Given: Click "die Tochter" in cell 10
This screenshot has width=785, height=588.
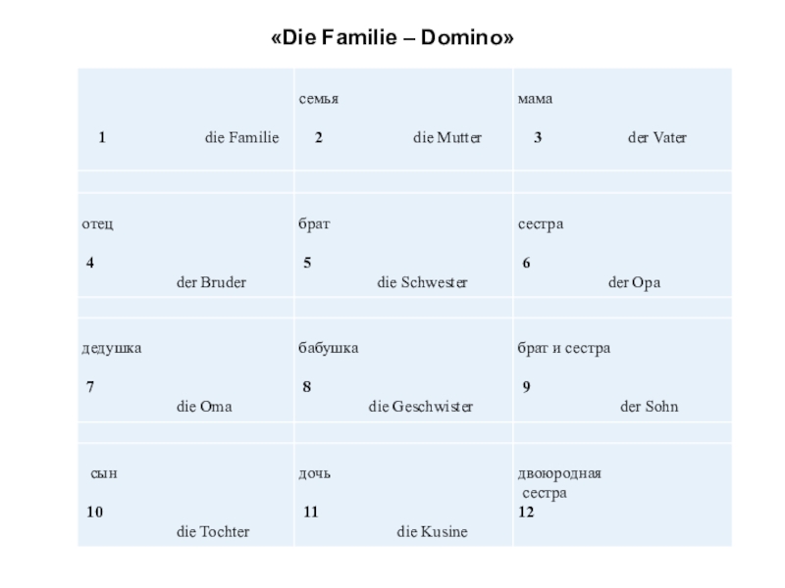Looking at the screenshot, I should click(x=212, y=532).
